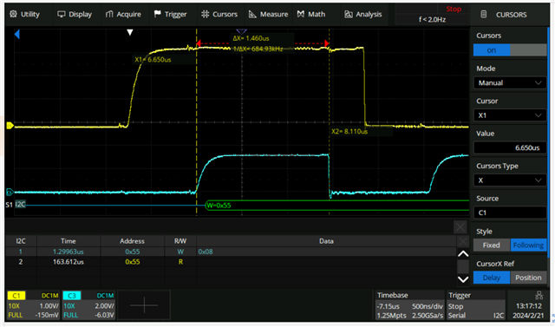Open the Utility menu
The height and width of the screenshot is (327, 555).
click(25, 14)
